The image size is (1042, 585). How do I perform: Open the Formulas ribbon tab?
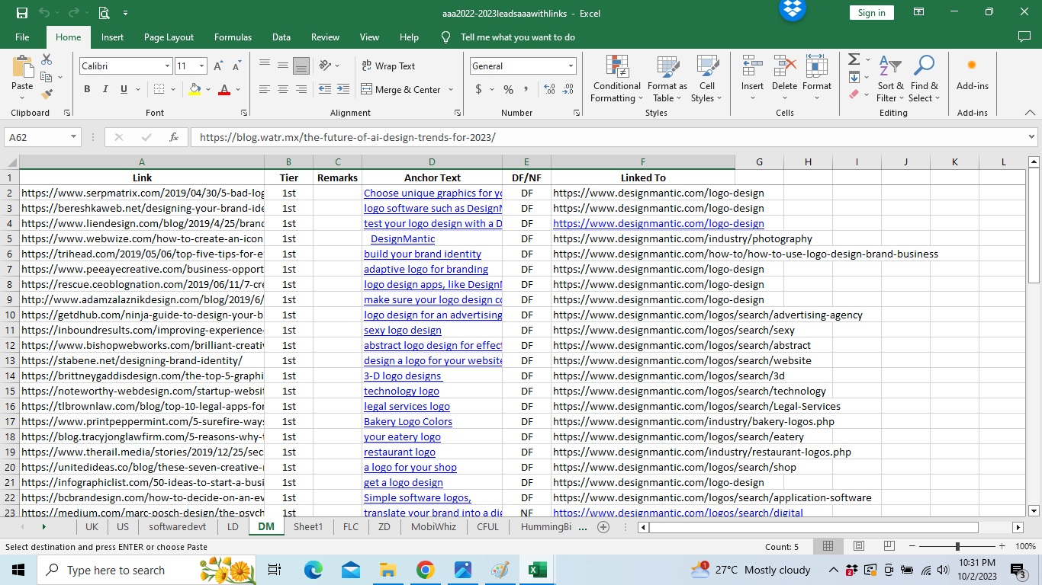[x=233, y=37]
